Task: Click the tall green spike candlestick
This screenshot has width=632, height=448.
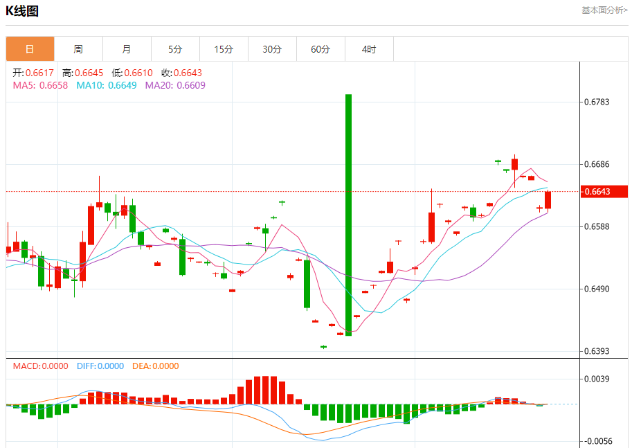Action: (349, 215)
